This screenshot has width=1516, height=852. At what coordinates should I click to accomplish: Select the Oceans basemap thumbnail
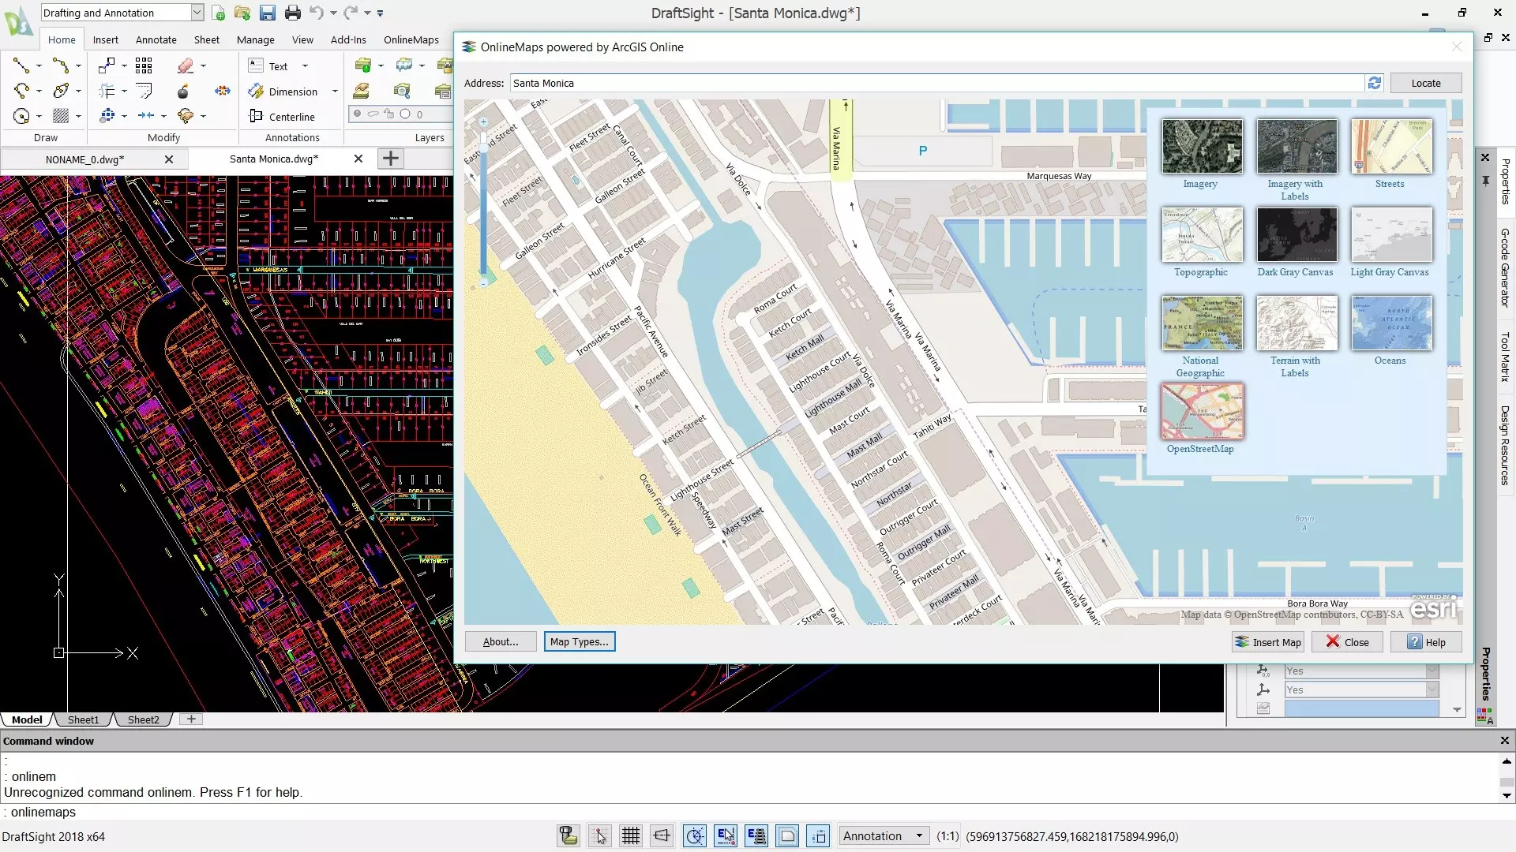(1390, 323)
